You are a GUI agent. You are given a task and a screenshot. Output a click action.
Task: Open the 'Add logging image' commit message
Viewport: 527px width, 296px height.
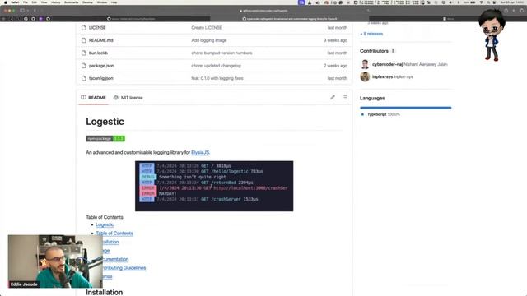(x=209, y=40)
